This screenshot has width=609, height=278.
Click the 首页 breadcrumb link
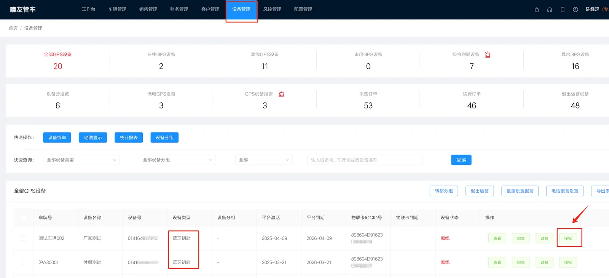pyautogui.click(x=13, y=28)
